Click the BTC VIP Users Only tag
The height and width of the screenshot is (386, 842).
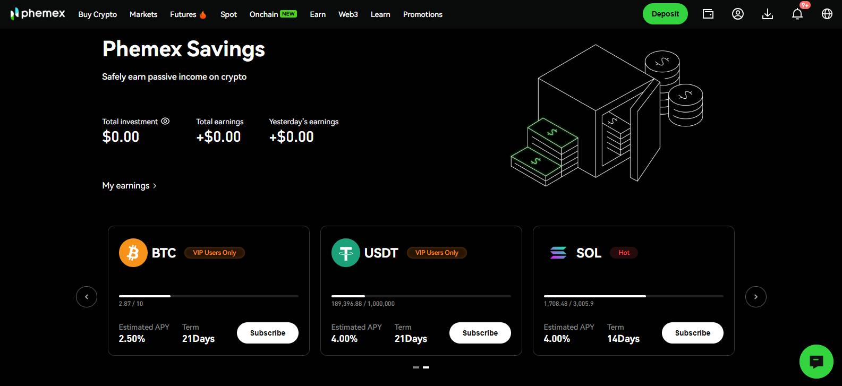pos(215,253)
